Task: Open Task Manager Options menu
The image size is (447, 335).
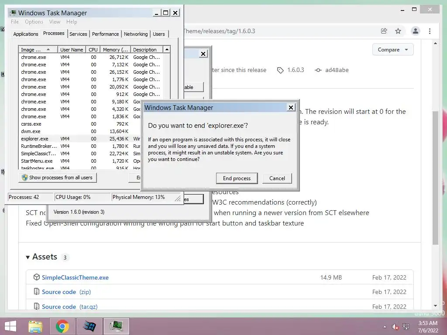Action: click(x=34, y=22)
